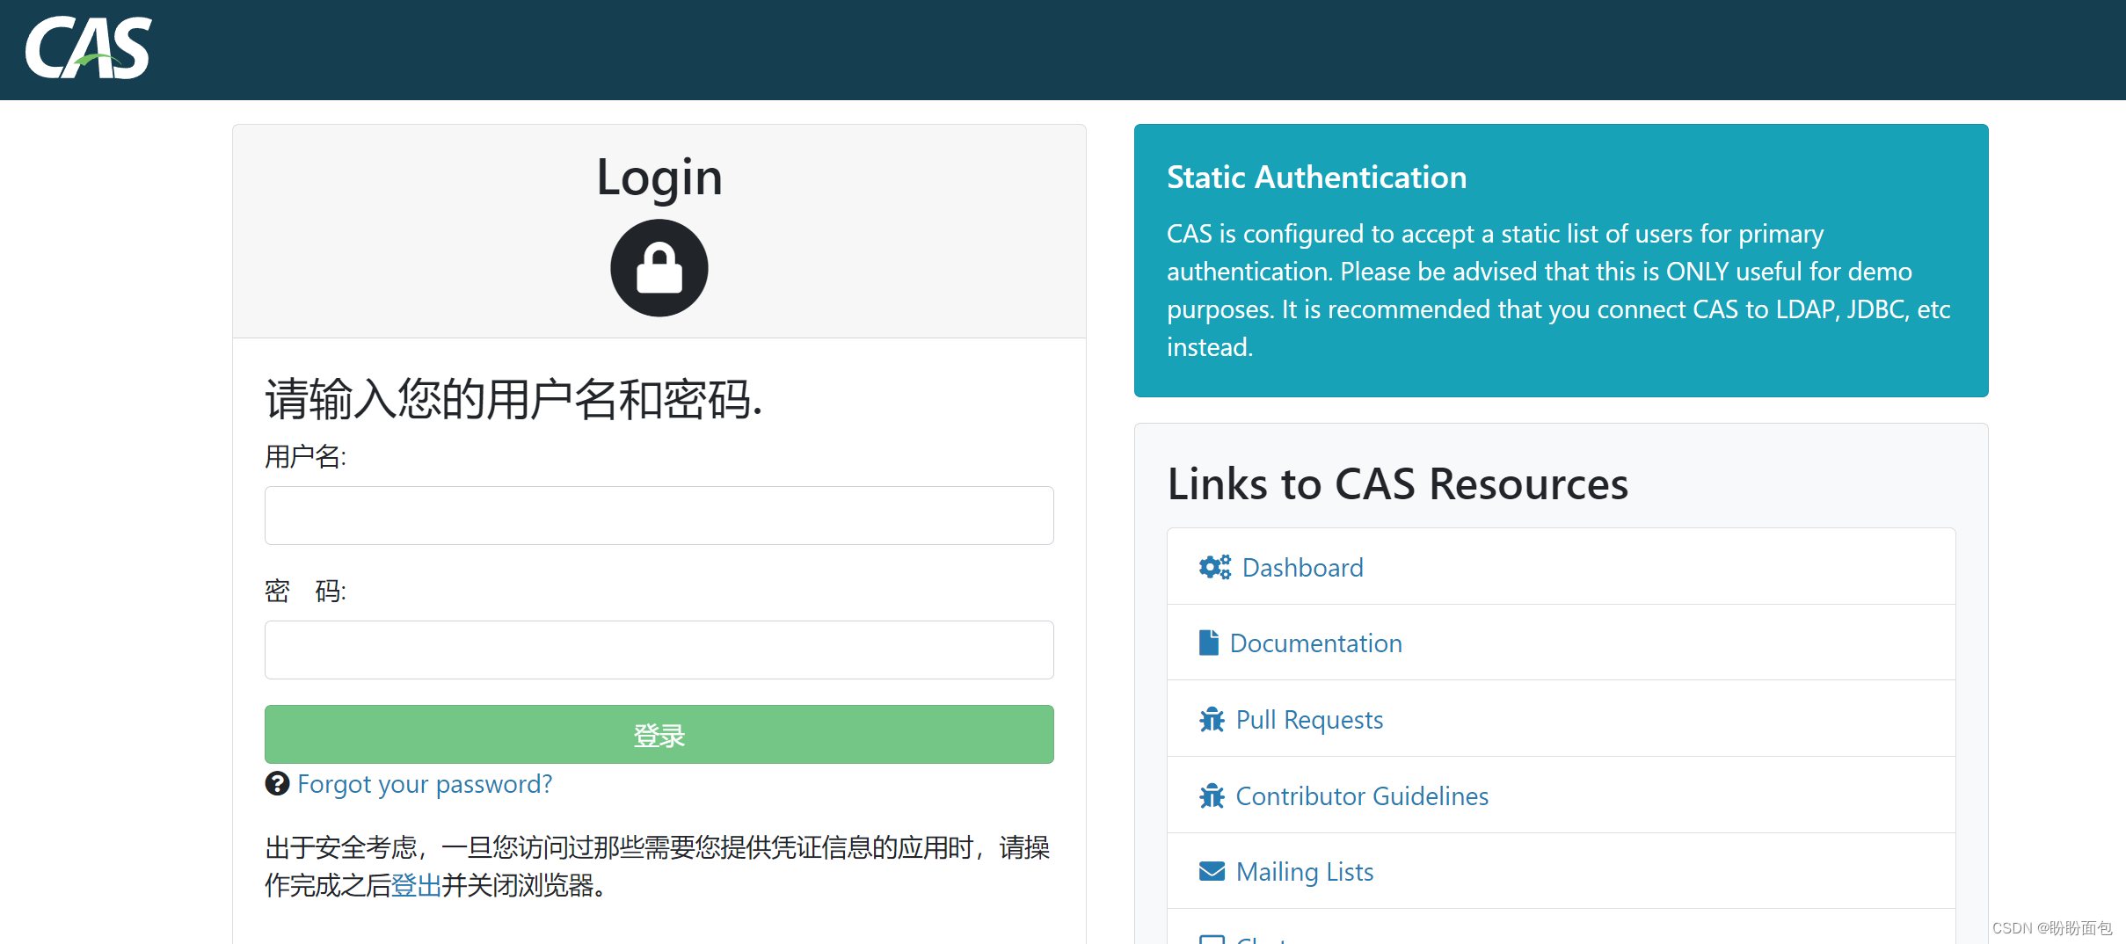Image resolution: width=2126 pixels, height=944 pixels.
Task: Open the Dashboard link
Action: [1302, 567]
